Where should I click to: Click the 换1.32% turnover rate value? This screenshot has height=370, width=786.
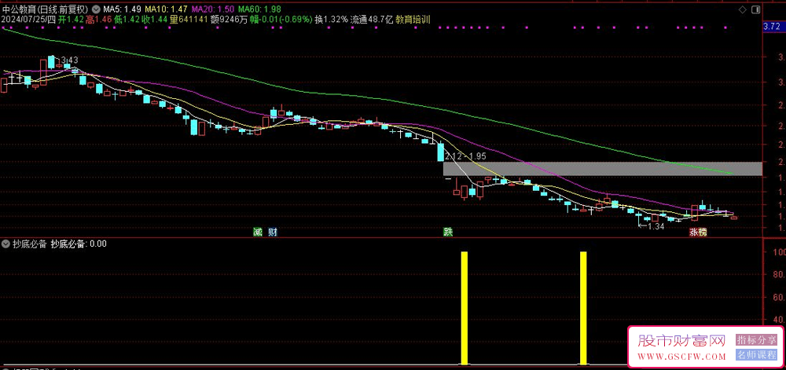[332, 19]
